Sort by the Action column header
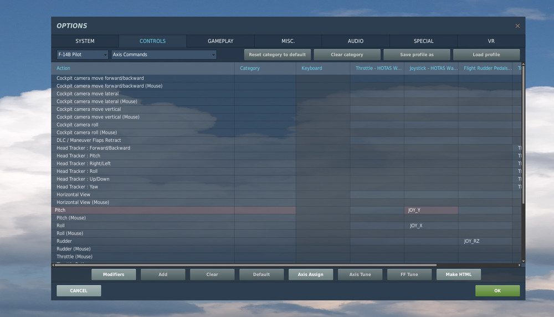The height and width of the screenshot is (317, 554). click(x=143, y=68)
